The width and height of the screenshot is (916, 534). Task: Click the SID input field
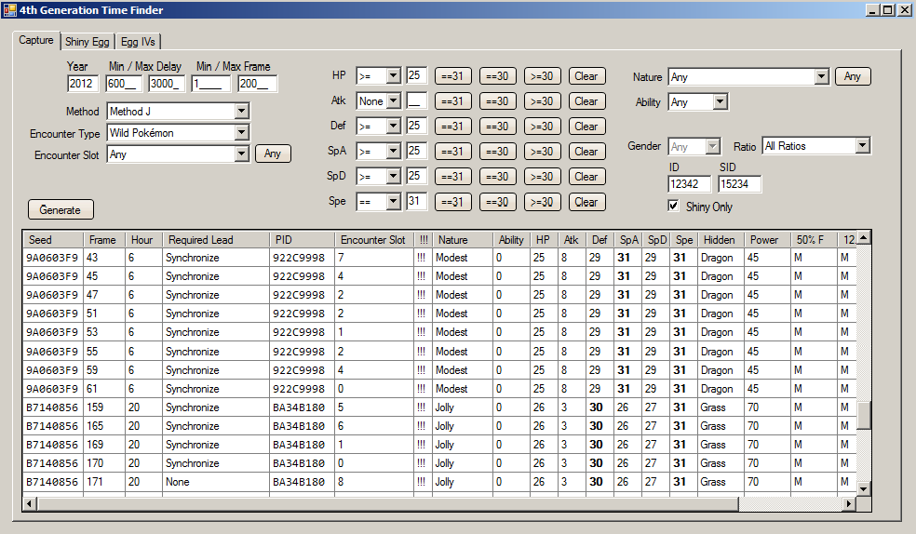[x=739, y=184]
